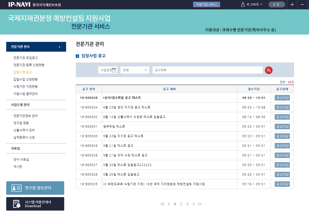Open 실적증명서 신청 menu item
The image size is (309, 212).
tap(24, 137)
